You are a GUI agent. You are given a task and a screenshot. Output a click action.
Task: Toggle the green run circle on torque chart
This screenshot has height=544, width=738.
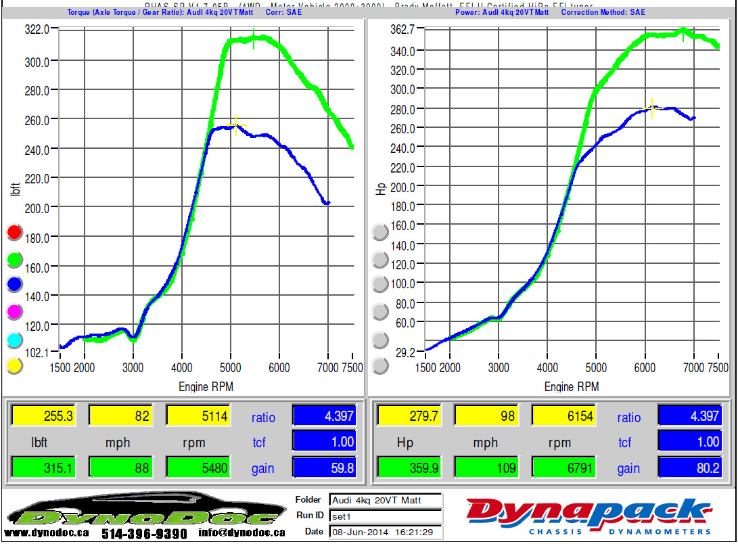(x=14, y=259)
